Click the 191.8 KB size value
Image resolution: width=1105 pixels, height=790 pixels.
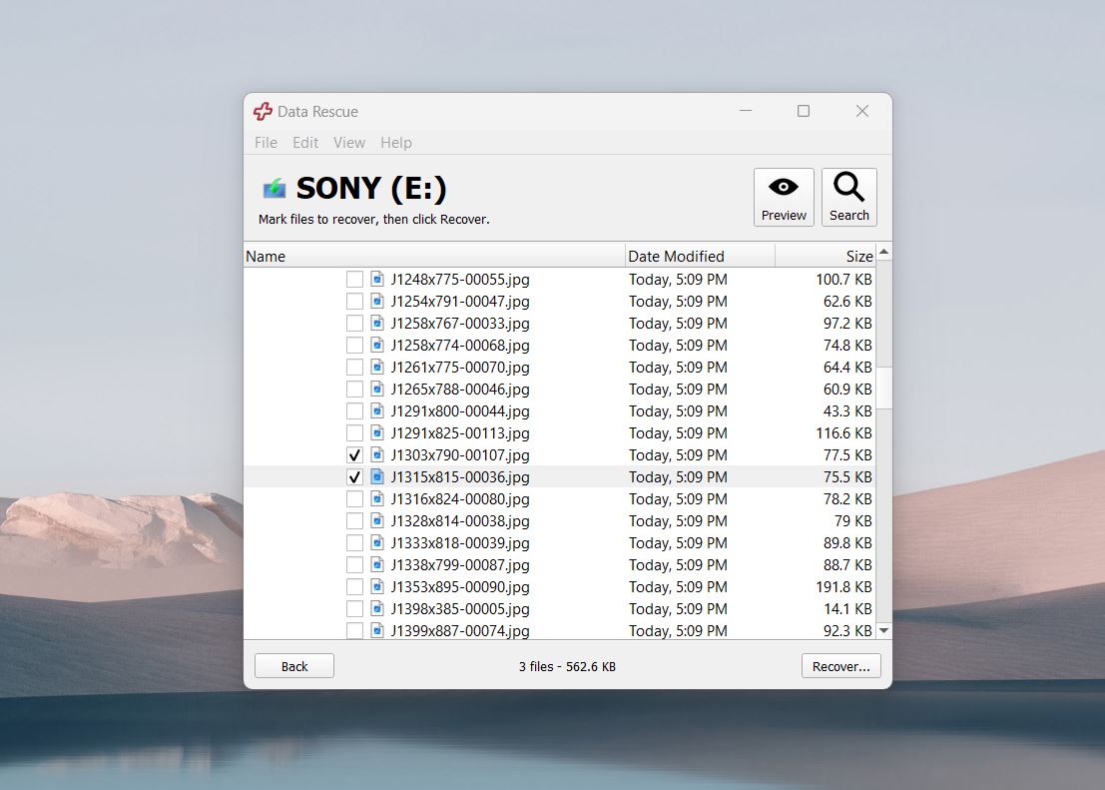pos(843,586)
